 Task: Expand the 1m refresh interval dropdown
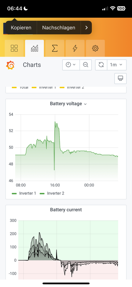tap(117, 65)
